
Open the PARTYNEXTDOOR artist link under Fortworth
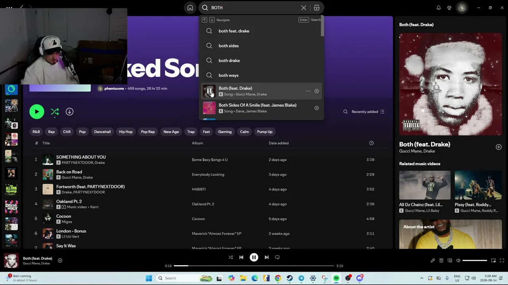(89, 192)
